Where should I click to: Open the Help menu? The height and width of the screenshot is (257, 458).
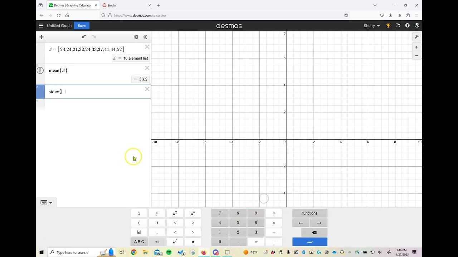click(407, 26)
